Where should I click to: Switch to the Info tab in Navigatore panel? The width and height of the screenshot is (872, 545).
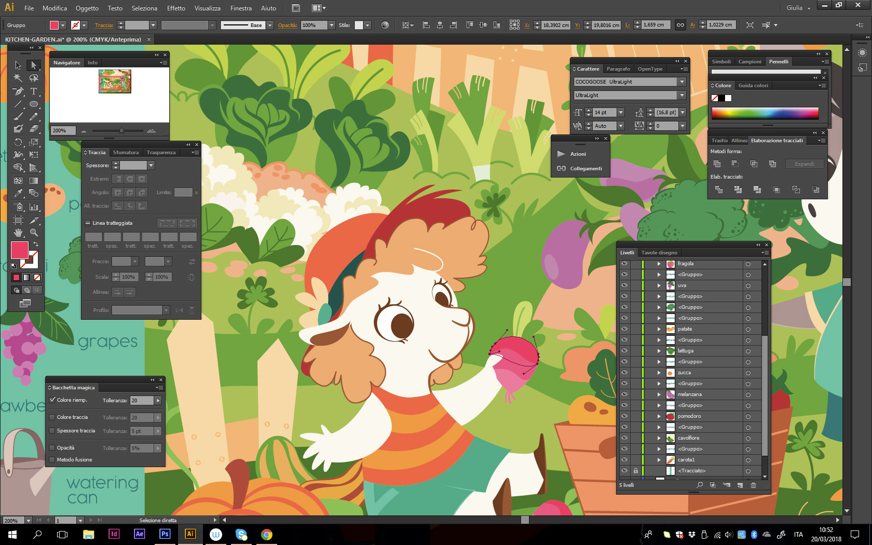pos(92,63)
